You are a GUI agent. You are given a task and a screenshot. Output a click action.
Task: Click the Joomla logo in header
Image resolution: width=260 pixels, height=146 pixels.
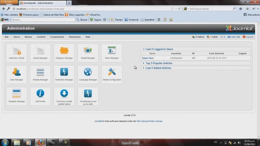[x=239, y=28]
